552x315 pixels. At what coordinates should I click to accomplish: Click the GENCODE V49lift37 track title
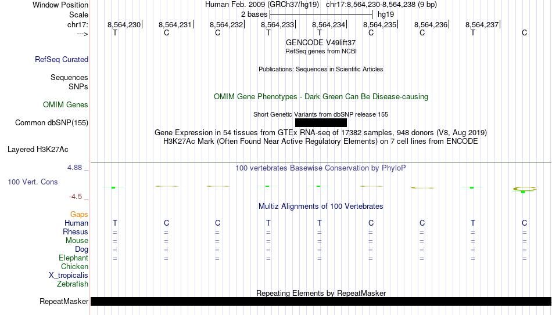(x=321, y=42)
